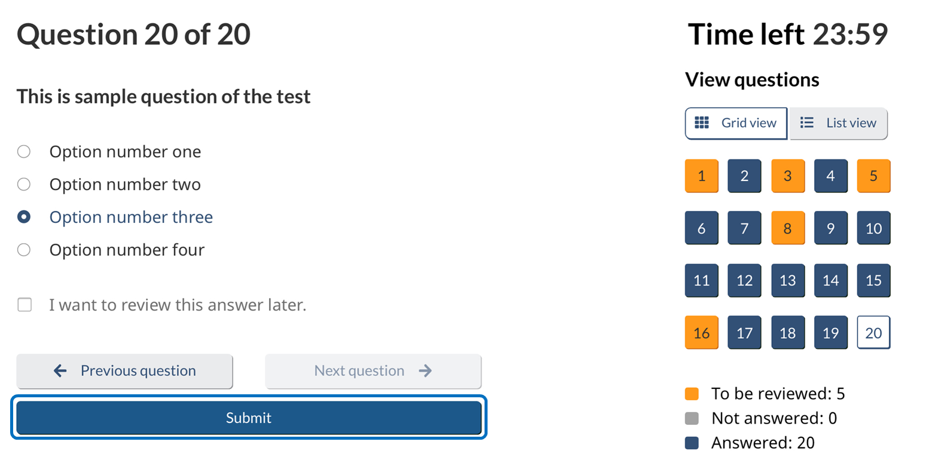Submit the test

pyautogui.click(x=249, y=418)
